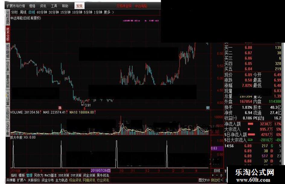Screen dimensions: 285x184
Task: Click the purple 0.63 value marker
Action: click(217, 148)
